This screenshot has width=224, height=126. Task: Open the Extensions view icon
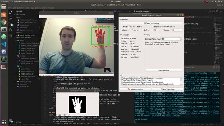tap(10, 36)
